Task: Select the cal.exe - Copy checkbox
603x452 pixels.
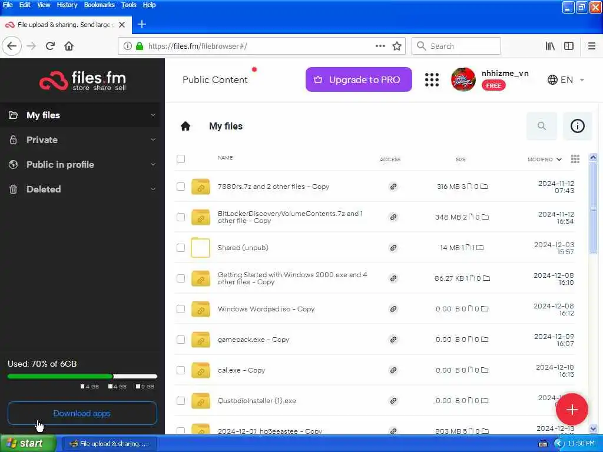Action: [181, 370]
